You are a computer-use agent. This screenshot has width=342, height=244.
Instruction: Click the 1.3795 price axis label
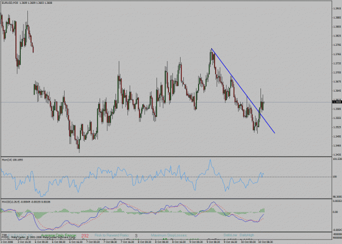tap(337, 45)
